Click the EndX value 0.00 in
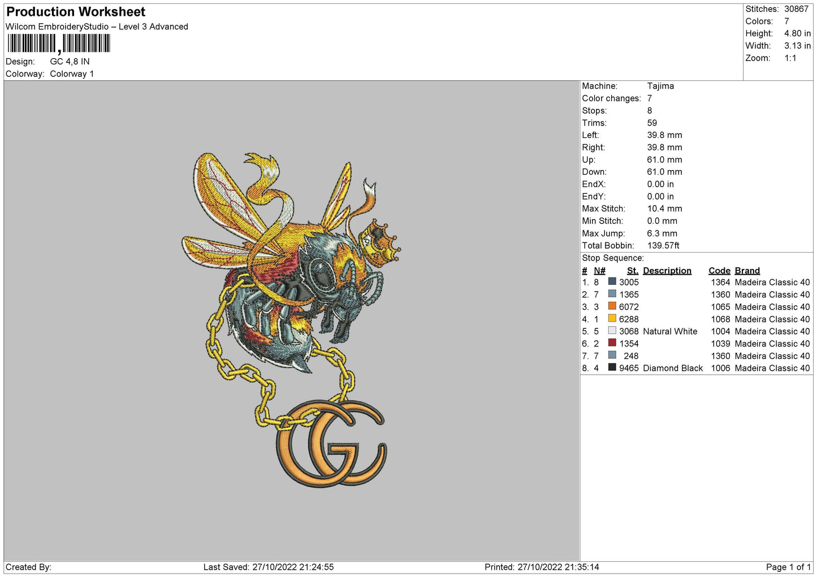The width and height of the screenshot is (817, 577). pyautogui.click(x=660, y=184)
